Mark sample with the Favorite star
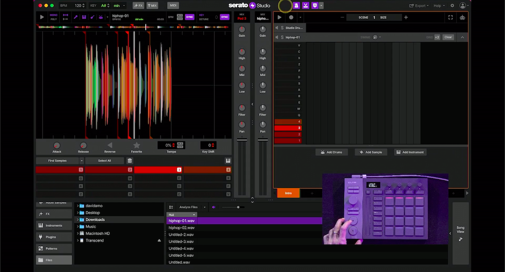Image resolution: width=505 pixels, height=272 pixels. pyautogui.click(x=136, y=145)
